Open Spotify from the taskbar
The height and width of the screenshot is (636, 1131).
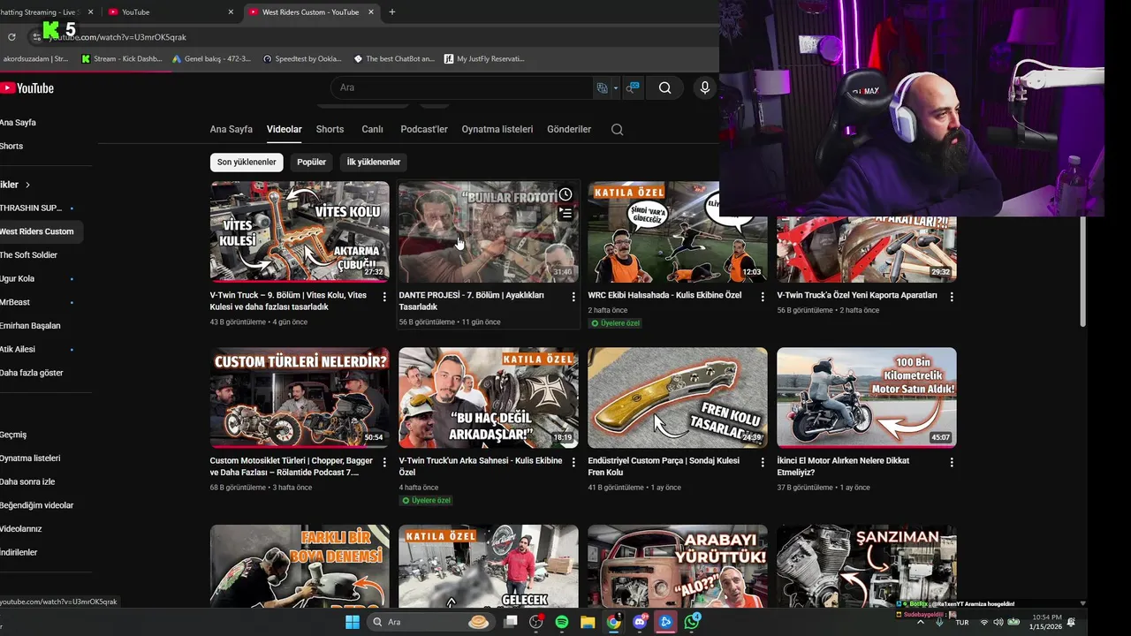(562, 622)
